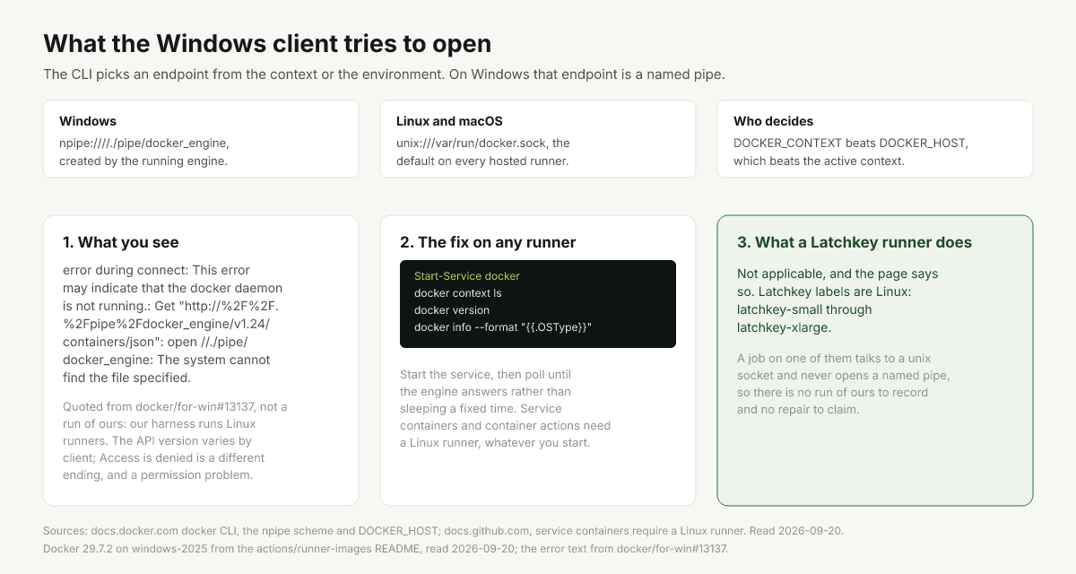The height and width of the screenshot is (574, 1076).
Task: Click the unix:///var/run/docker.sock path text
Action: point(474,143)
